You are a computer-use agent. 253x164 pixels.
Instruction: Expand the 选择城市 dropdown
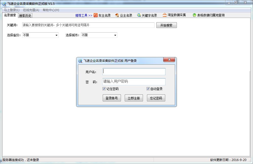click(x=115, y=35)
